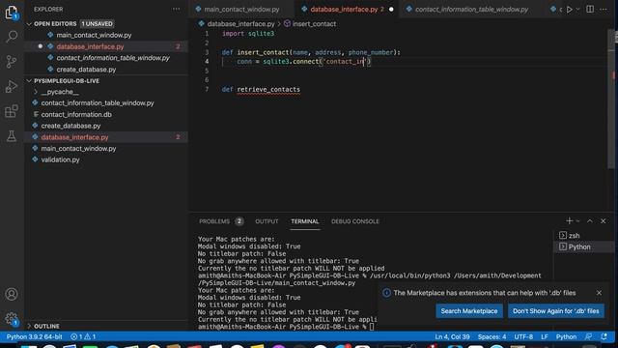Select database_interface.py in project folder tree
Viewport: 618px width, 348px height.
pyautogui.click(x=106, y=137)
